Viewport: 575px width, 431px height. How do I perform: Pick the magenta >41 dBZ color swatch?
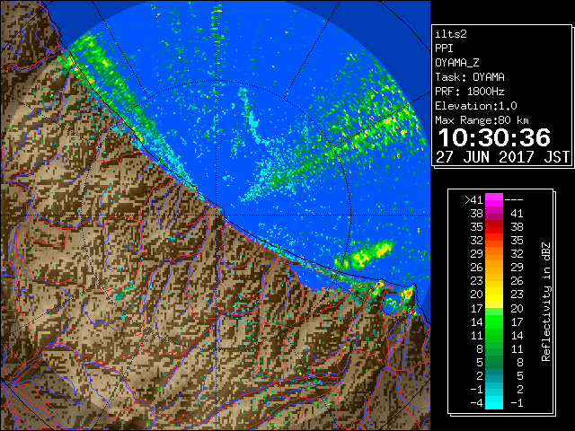494,200
